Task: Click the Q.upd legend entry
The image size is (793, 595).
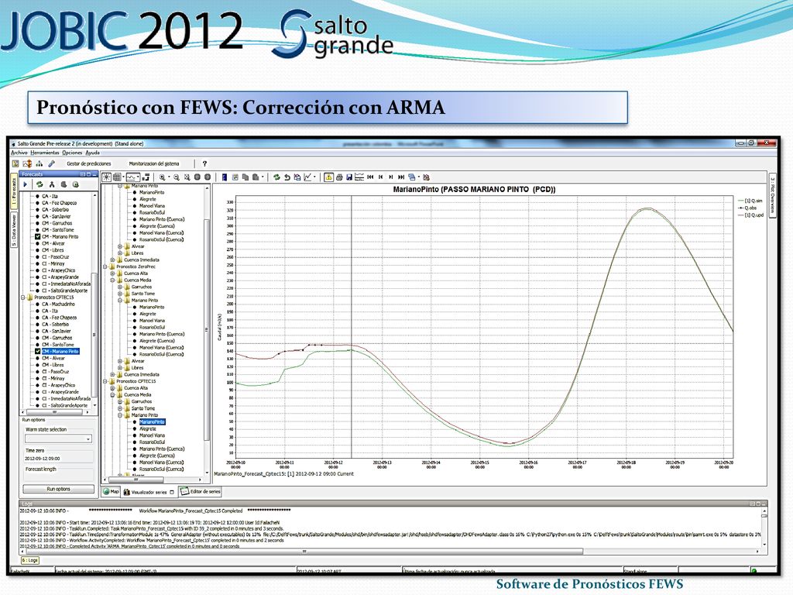Action: (751, 215)
